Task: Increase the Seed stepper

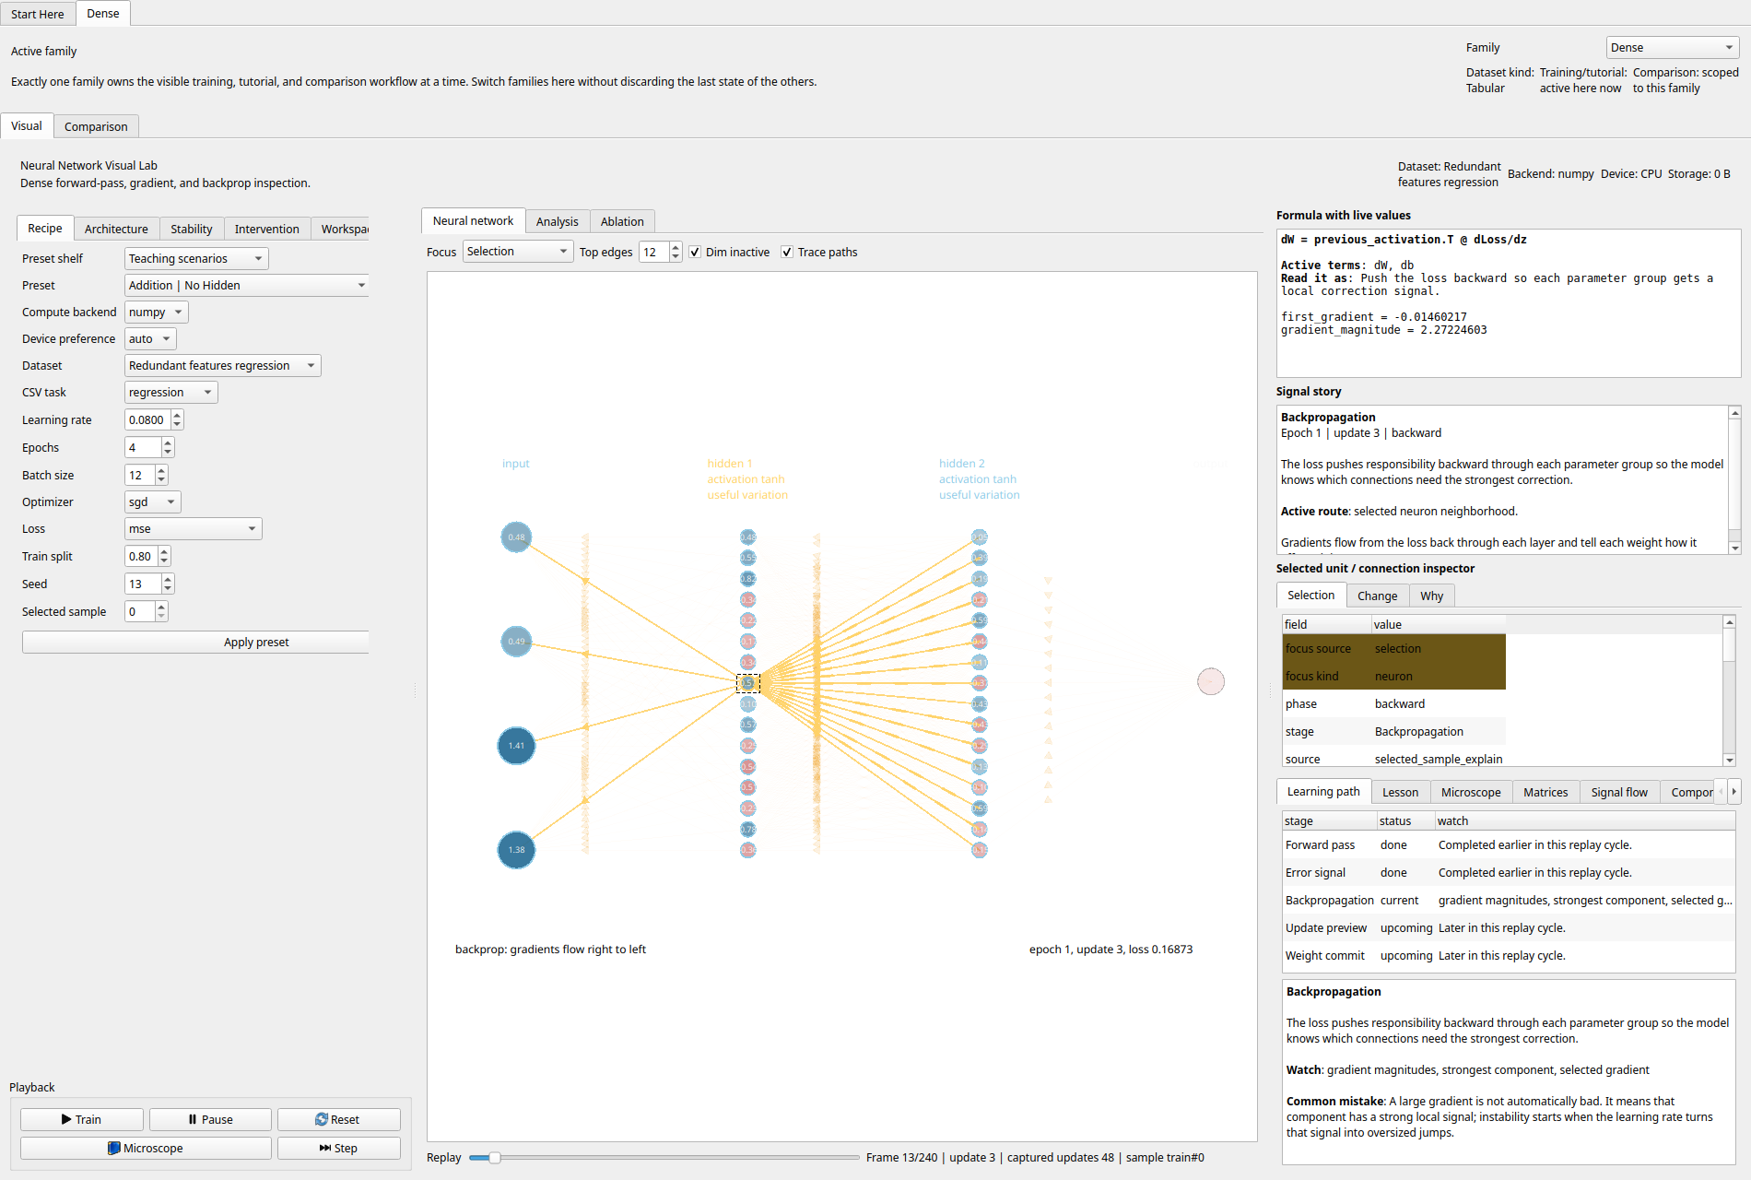Action: [x=168, y=579]
